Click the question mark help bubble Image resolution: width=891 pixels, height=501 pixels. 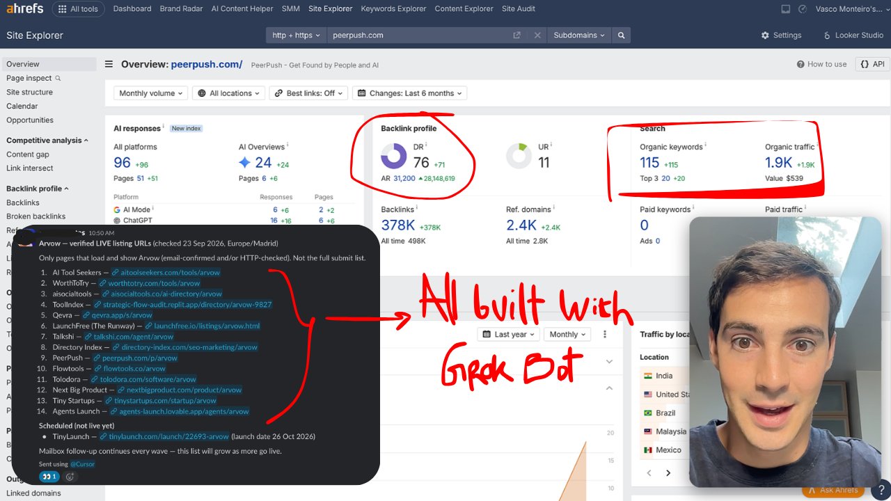pos(881,488)
